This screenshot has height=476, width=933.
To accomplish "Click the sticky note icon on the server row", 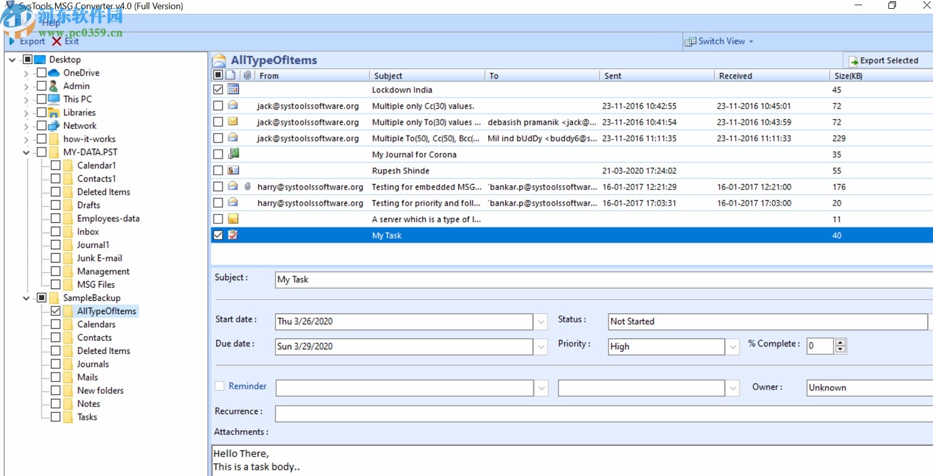I will click(233, 219).
